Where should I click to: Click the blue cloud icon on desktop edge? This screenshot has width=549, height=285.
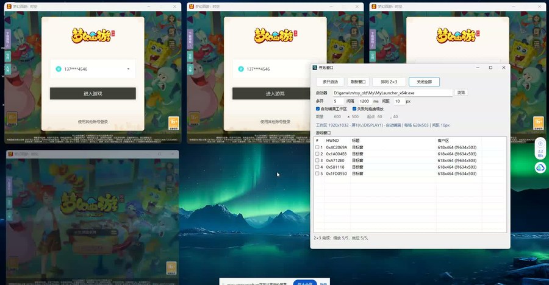pos(540,168)
